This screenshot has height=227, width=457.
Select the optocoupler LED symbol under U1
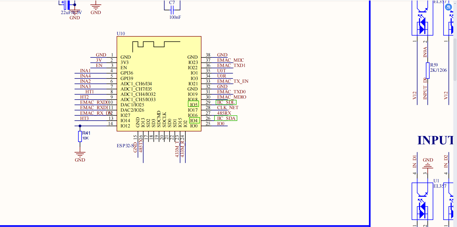[x=422, y=210]
